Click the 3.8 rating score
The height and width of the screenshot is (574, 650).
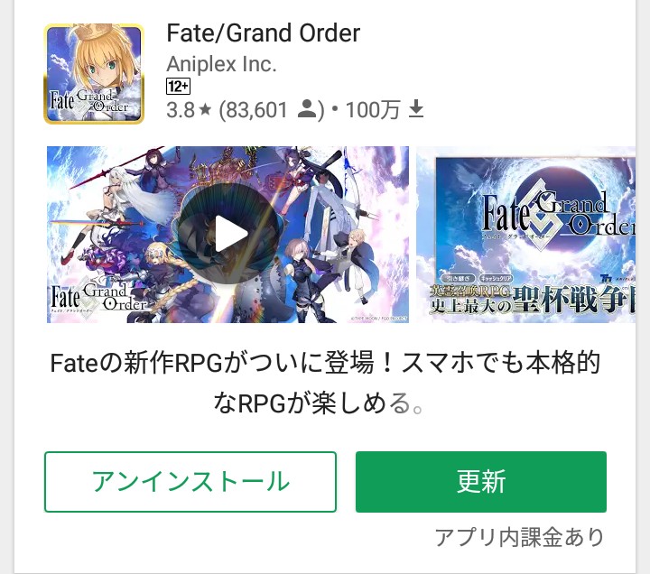(181, 110)
